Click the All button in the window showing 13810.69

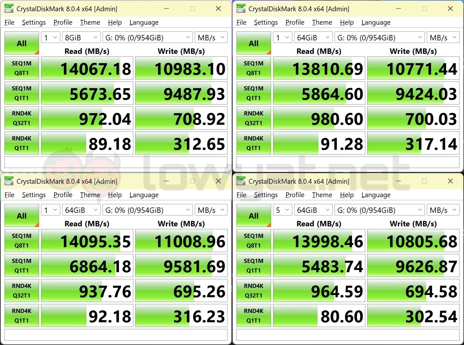pos(253,43)
